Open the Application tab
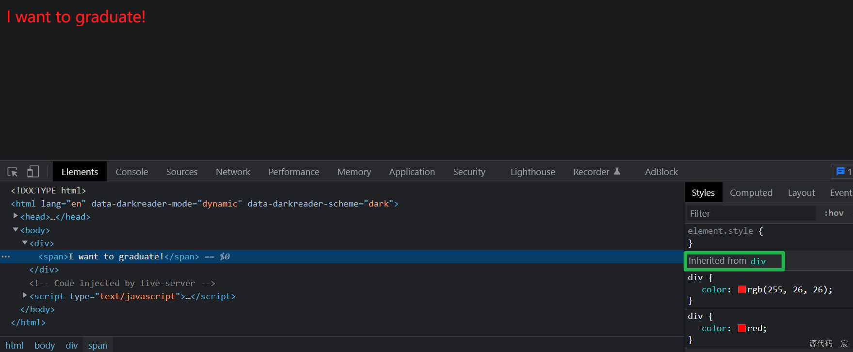 pos(412,172)
